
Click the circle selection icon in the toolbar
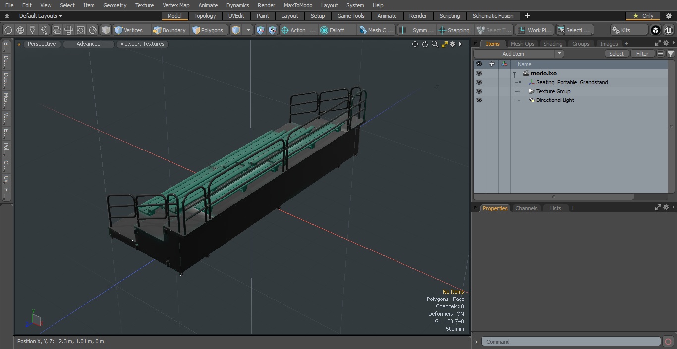8,30
